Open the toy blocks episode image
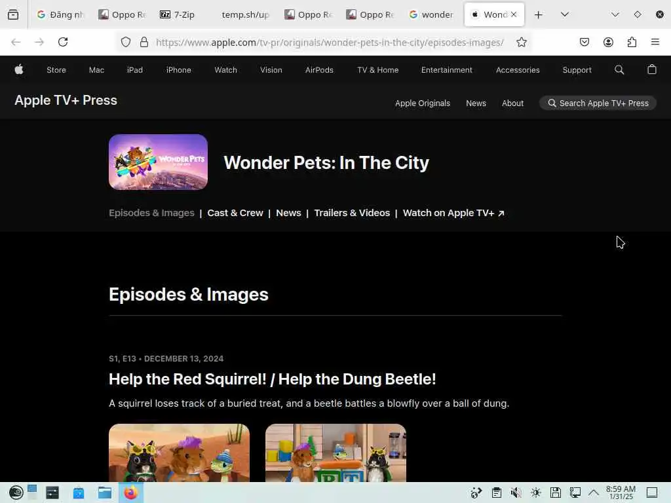This screenshot has height=503, width=671. [336, 453]
